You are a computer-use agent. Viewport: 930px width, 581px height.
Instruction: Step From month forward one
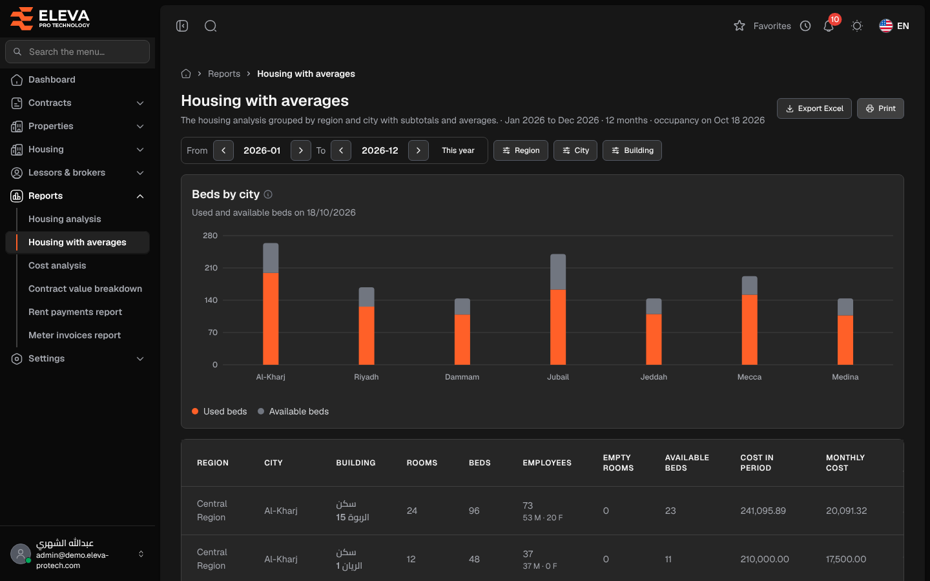301,150
